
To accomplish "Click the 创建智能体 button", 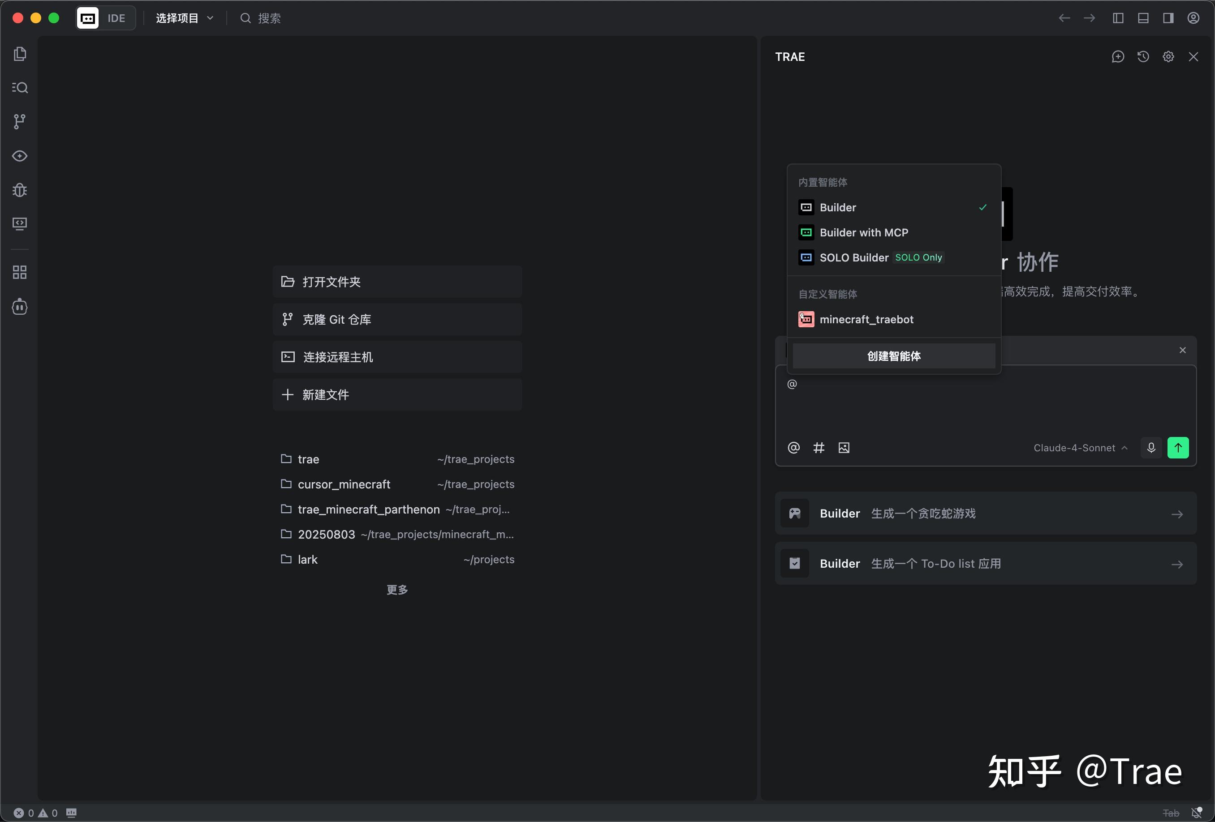I will point(893,356).
